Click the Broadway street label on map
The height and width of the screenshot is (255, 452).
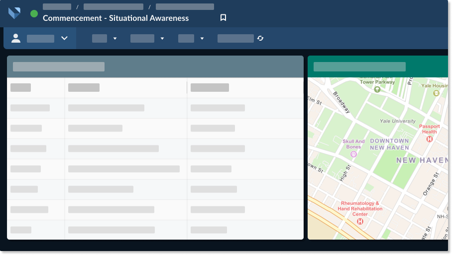pyautogui.click(x=341, y=102)
